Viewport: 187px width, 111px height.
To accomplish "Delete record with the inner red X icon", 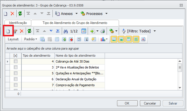I will point(22,31).
